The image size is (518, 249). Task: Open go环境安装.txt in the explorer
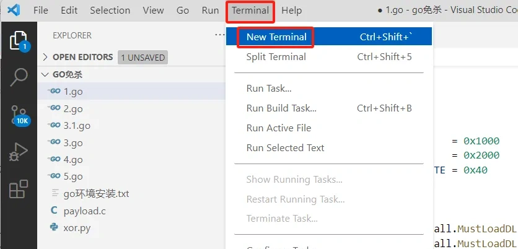click(x=131, y=193)
